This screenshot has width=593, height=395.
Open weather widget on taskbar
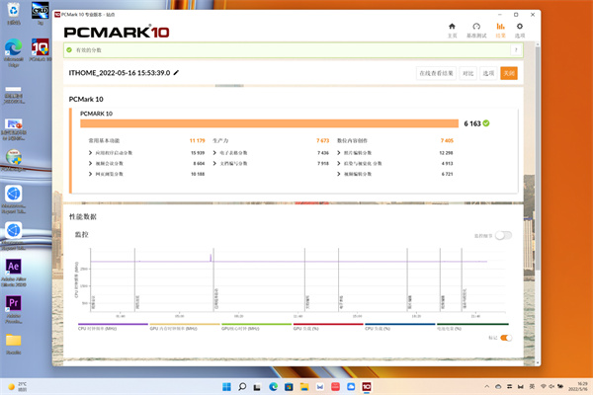(x=17, y=387)
